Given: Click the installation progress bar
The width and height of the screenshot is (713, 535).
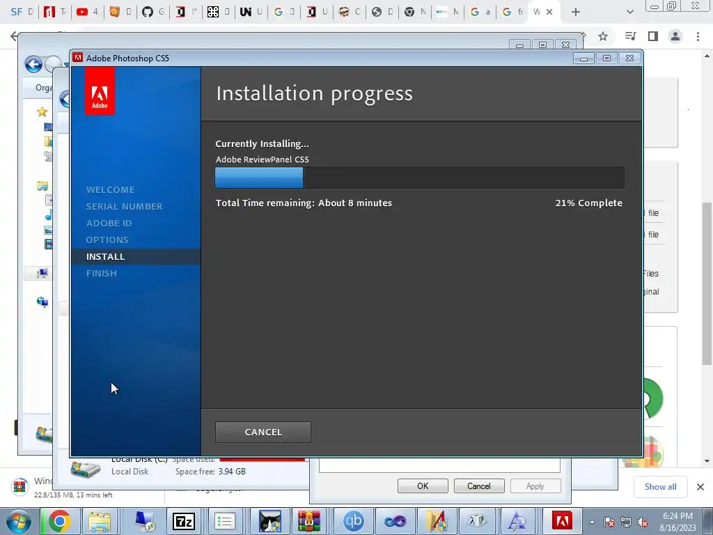Looking at the screenshot, I should pyautogui.click(x=419, y=178).
